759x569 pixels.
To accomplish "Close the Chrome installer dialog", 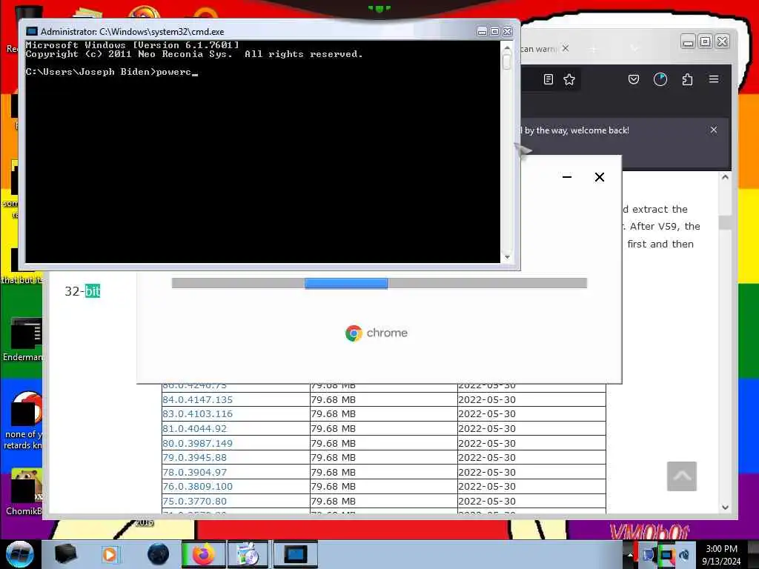I will 599,177.
